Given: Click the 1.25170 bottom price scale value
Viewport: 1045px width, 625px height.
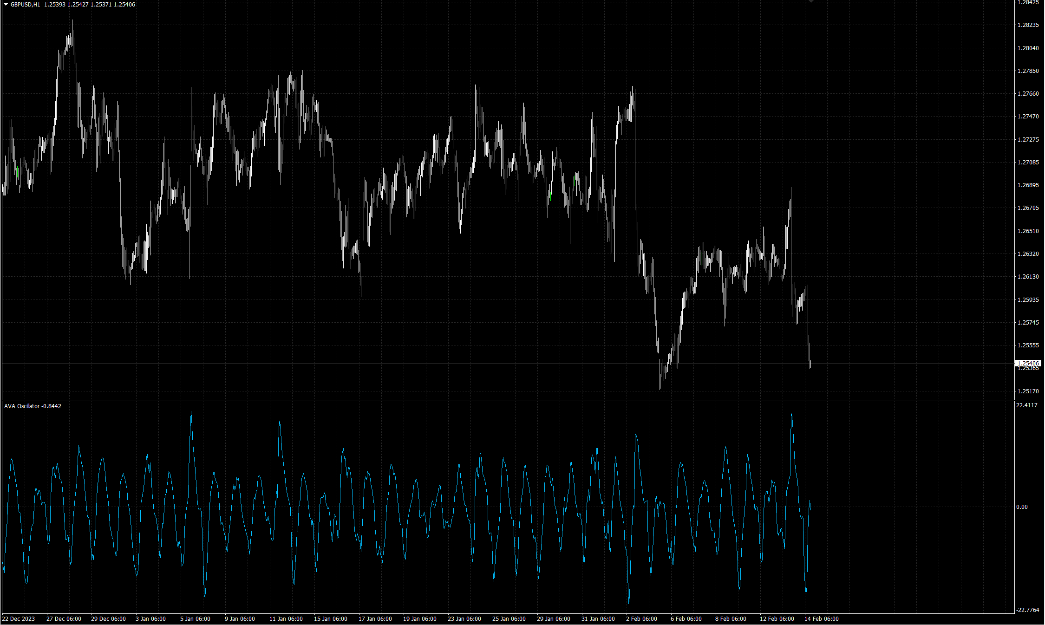Looking at the screenshot, I should (x=1029, y=391).
